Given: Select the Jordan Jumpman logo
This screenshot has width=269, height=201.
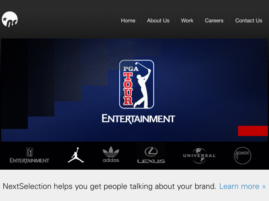Looking at the screenshot, I should pyautogui.click(x=76, y=155).
